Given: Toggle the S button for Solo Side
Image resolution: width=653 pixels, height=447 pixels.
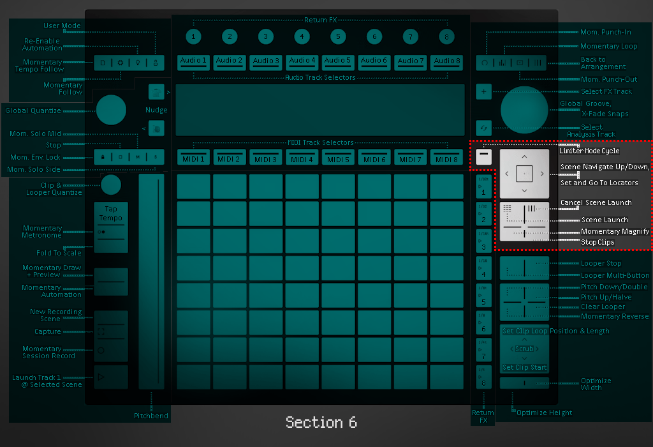Looking at the screenshot, I should pyautogui.click(x=155, y=157).
